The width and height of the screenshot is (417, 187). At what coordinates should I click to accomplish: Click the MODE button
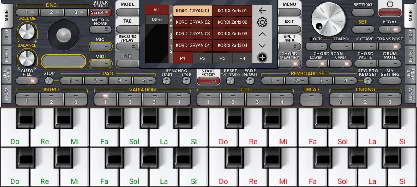click(127, 12)
